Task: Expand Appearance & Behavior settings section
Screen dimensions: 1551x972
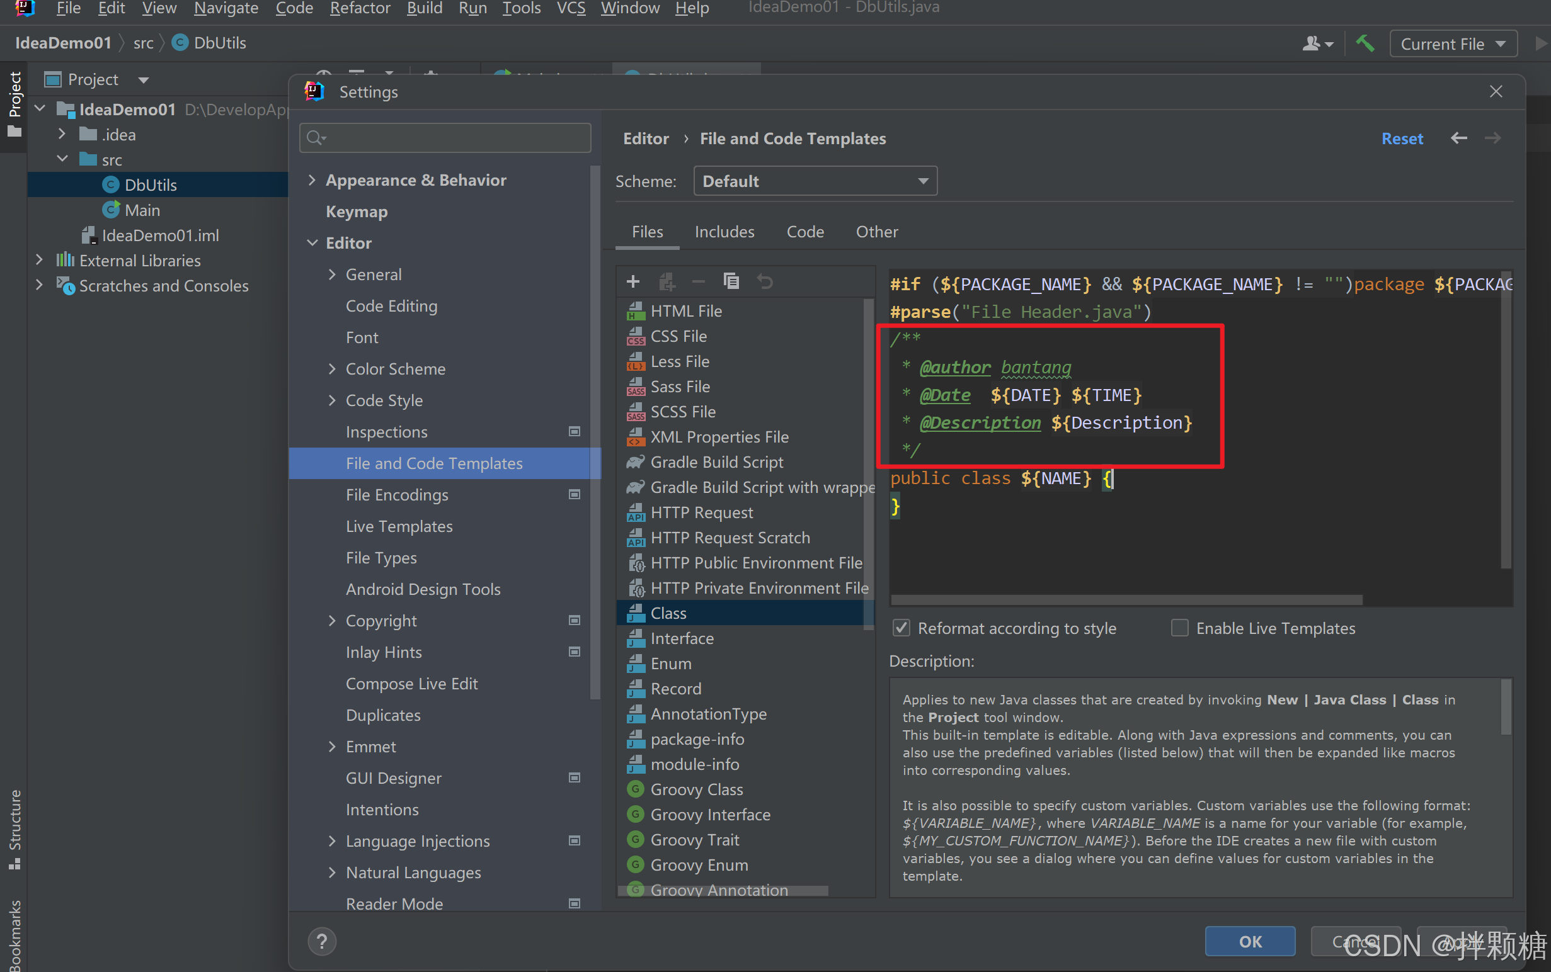Action: pos(312,180)
